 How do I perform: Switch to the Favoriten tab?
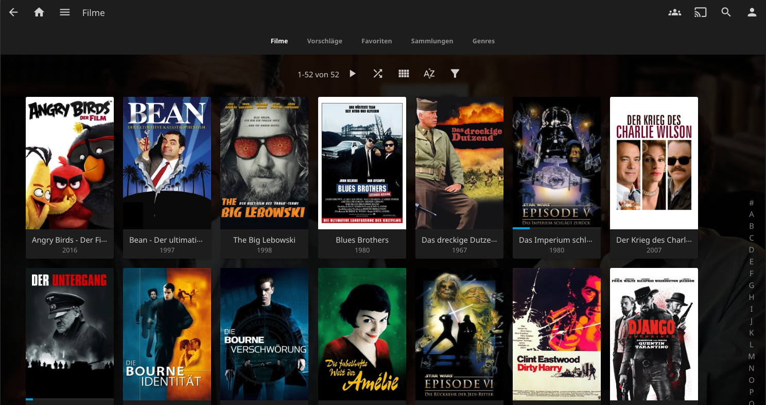coord(377,41)
